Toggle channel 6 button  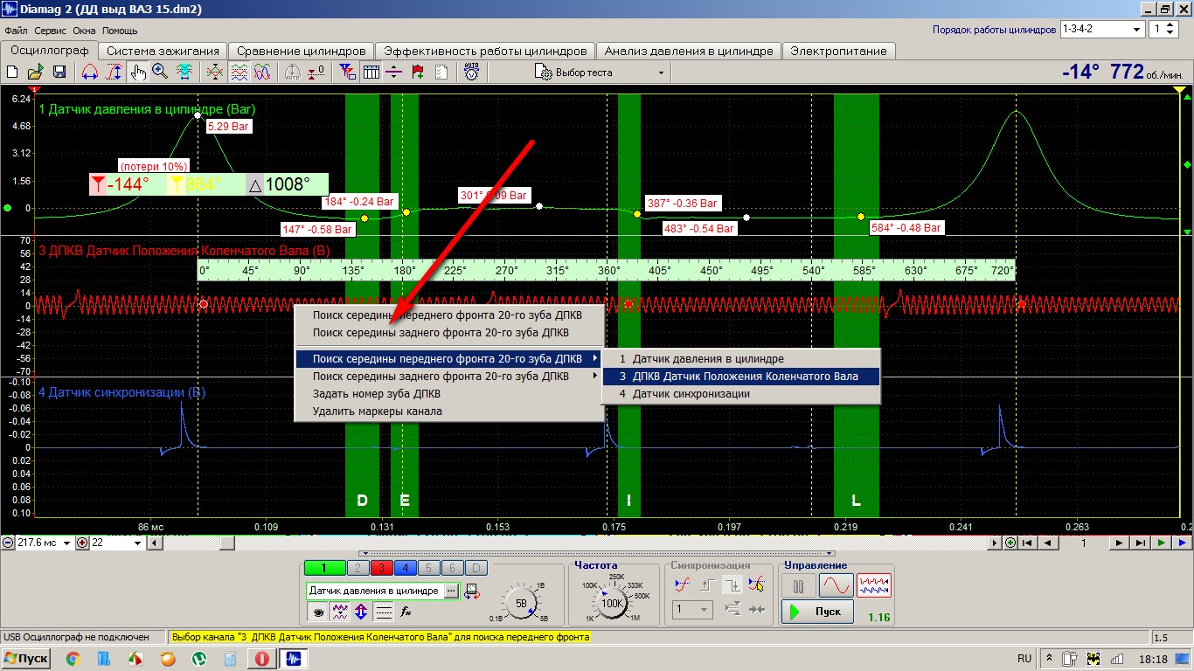(452, 569)
